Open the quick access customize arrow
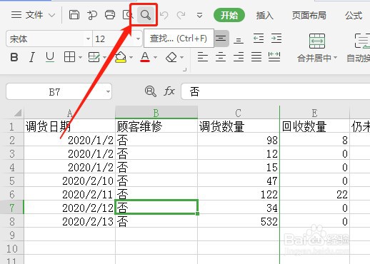This screenshot has width=370, height=264. [199, 16]
